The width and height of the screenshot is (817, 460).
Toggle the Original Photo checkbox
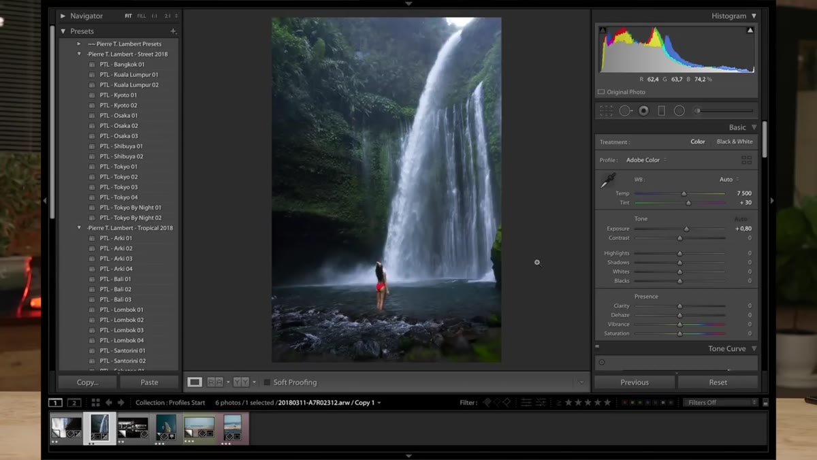pyautogui.click(x=601, y=92)
